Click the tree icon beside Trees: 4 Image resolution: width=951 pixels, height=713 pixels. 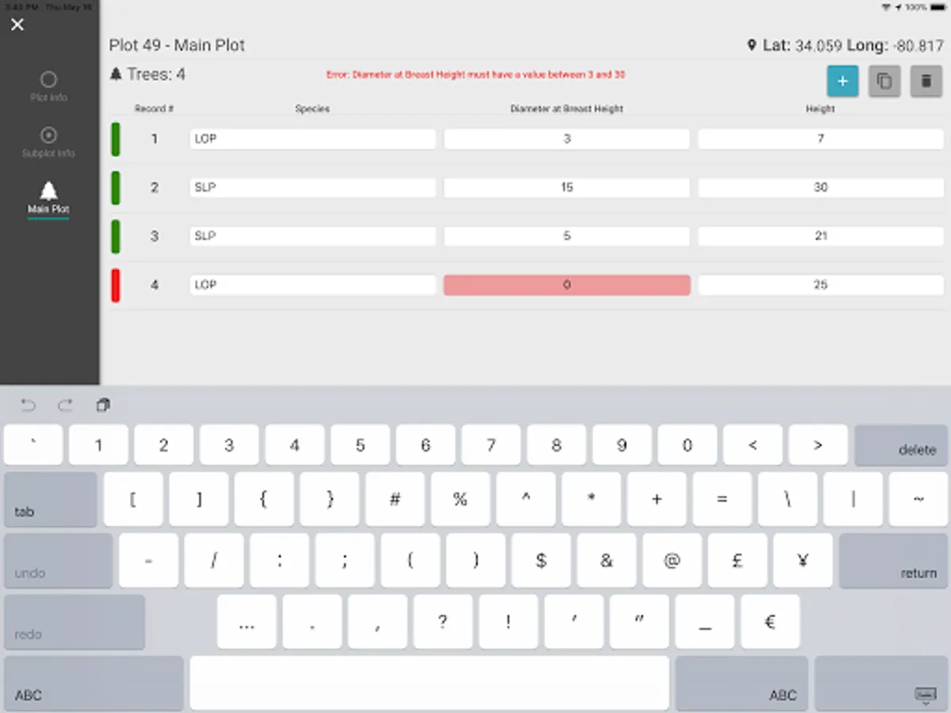(116, 74)
